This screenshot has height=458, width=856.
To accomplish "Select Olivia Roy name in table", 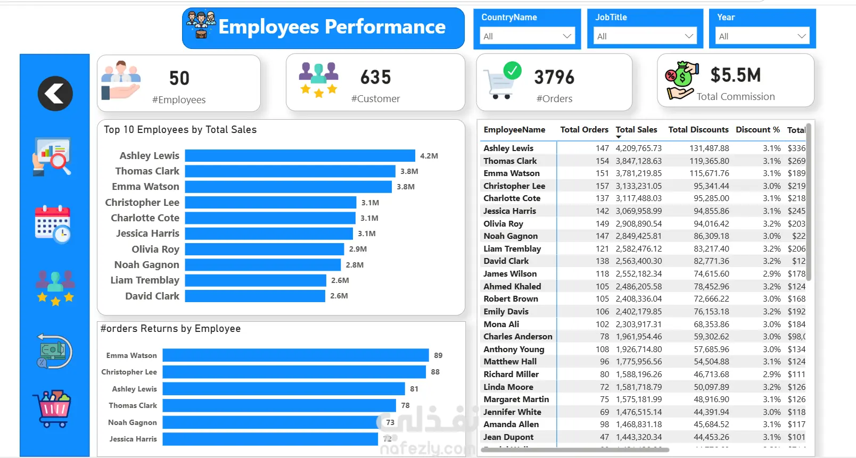I will 504,224.
